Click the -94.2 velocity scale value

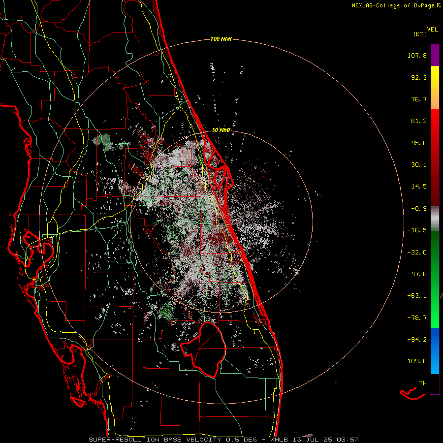tap(417, 340)
